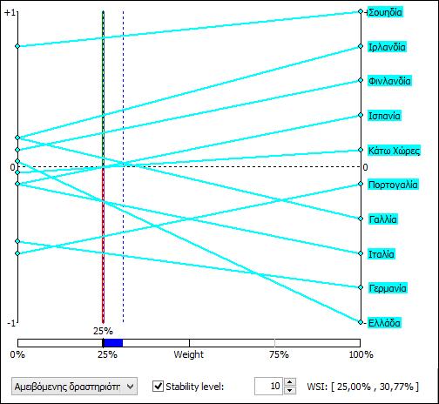Select the Ισπανία label

click(384, 116)
